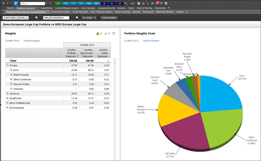Open the Fund Screening sub-tab

click(x=122, y=12)
